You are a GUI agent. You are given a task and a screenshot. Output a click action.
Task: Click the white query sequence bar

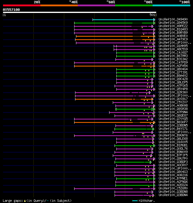(x=79, y=12)
